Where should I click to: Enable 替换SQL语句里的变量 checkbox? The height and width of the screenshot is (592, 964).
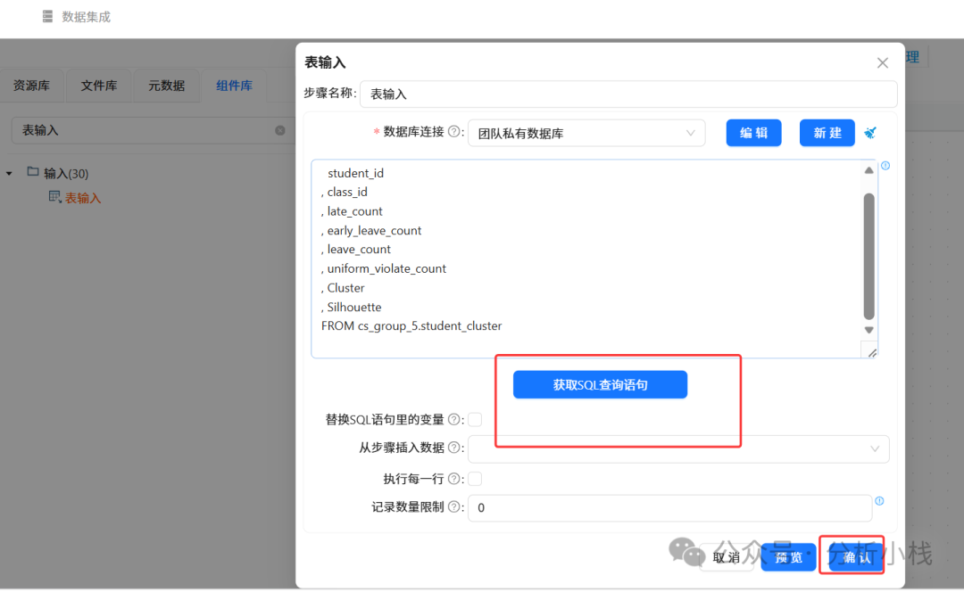pyautogui.click(x=475, y=419)
